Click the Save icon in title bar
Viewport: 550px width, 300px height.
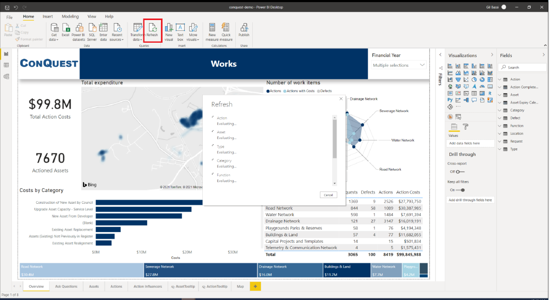[7, 7]
